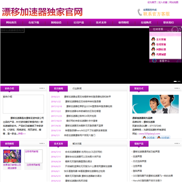
Task: Click MORE in the 使用教程 panel
Action: pyautogui.click(x=42, y=144)
